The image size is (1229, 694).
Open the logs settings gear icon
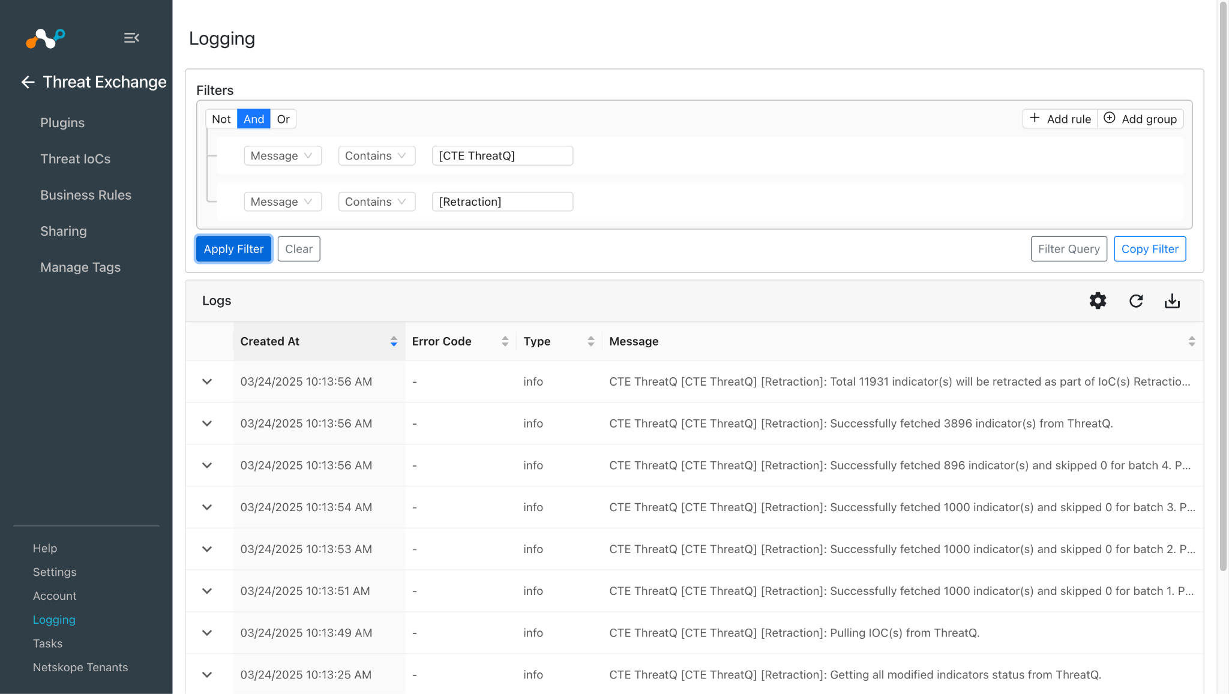[x=1098, y=301]
